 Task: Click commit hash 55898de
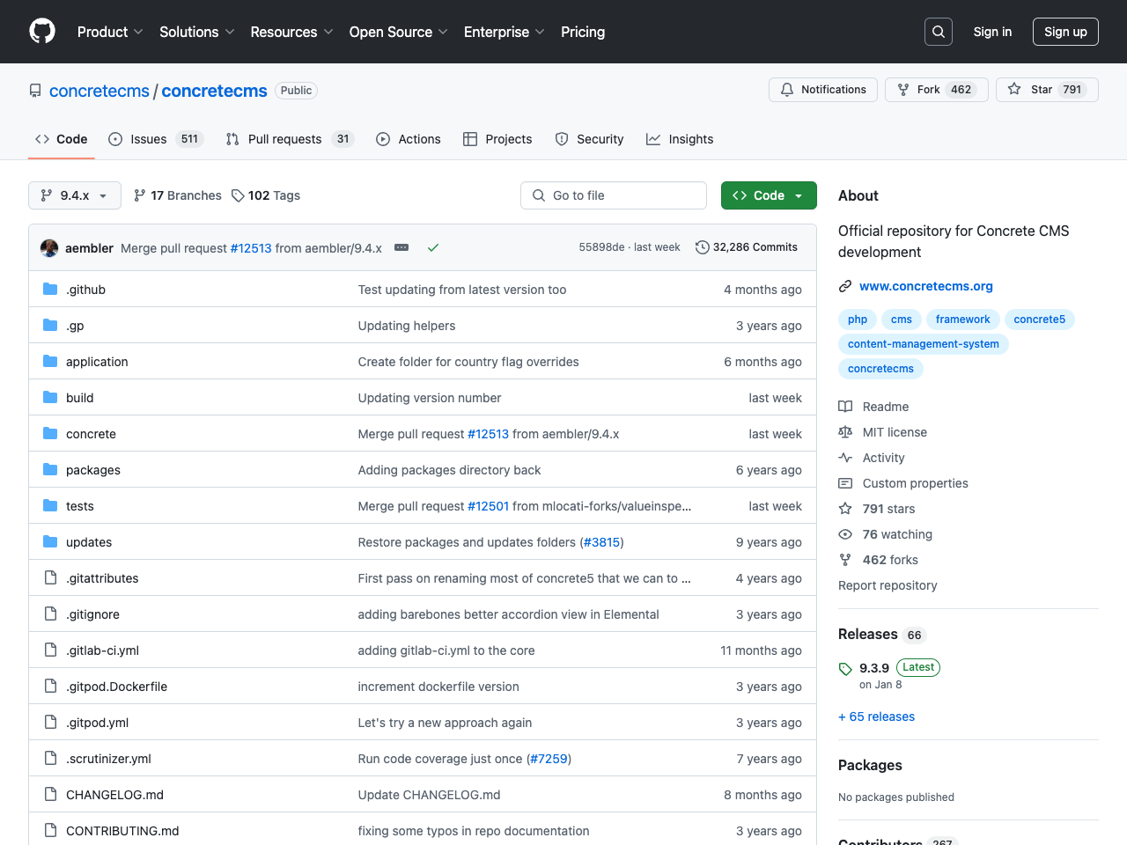click(x=601, y=247)
